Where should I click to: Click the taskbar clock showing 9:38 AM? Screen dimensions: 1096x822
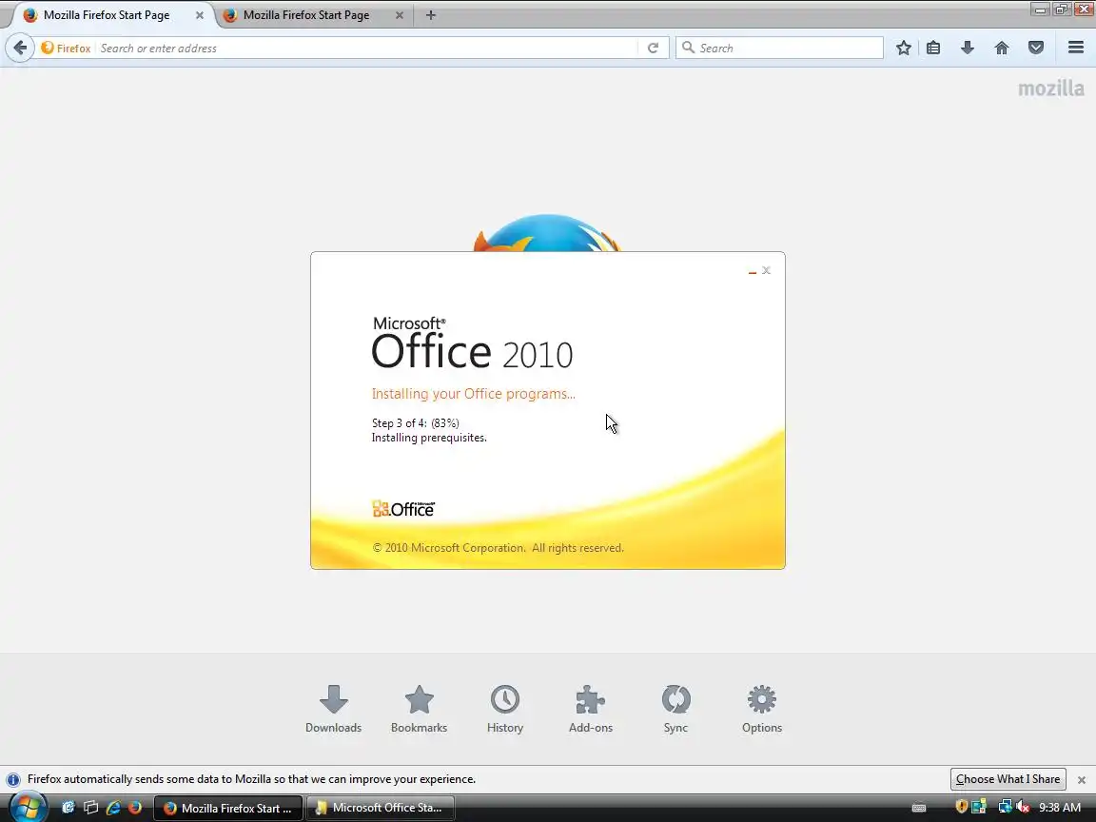tap(1060, 808)
